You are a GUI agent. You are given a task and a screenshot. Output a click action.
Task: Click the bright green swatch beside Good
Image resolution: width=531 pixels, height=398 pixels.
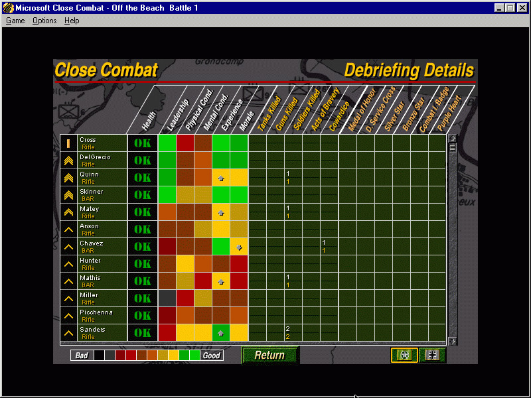coord(195,356)
